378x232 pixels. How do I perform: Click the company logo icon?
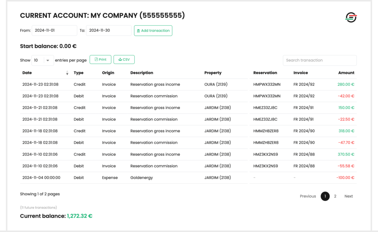(351, 17)
